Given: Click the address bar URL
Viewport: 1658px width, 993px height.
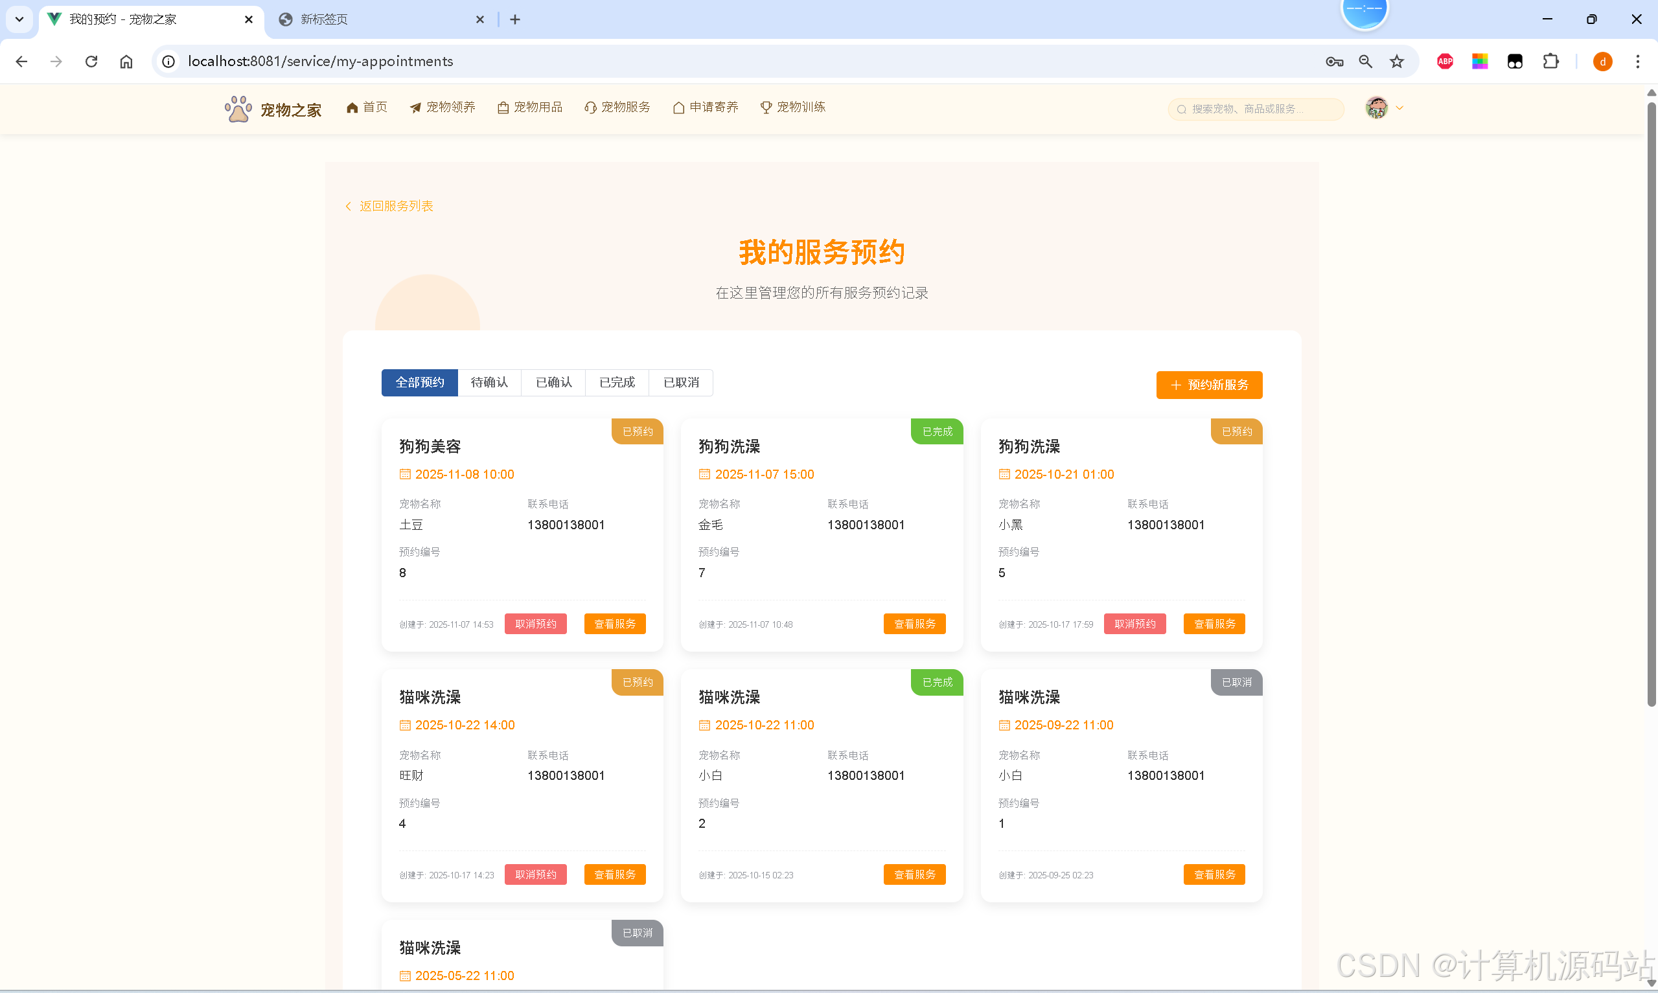Looking at the screenshot, I should 321,62.
